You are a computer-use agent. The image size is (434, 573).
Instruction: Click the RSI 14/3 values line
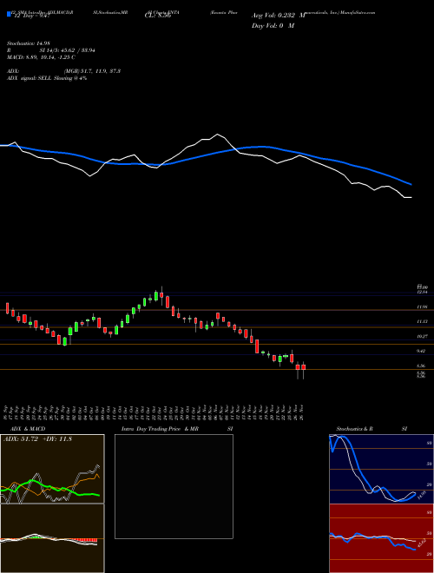click(x=51, y=50)
